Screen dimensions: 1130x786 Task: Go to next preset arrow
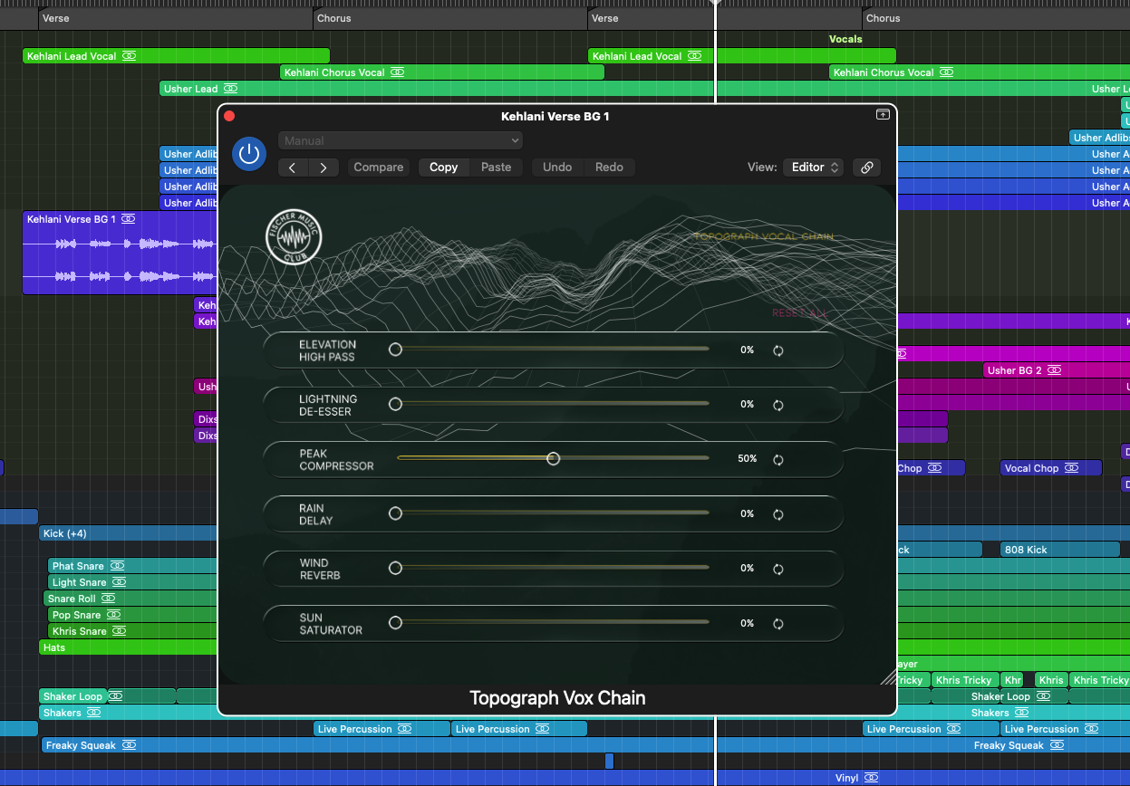324,168
